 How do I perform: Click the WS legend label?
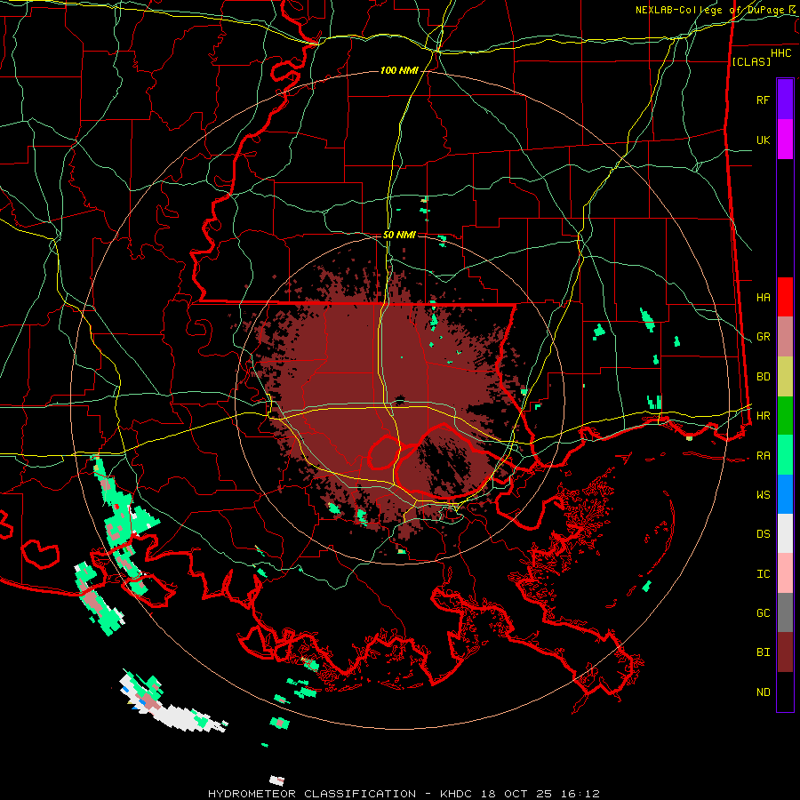coord(763,495)
